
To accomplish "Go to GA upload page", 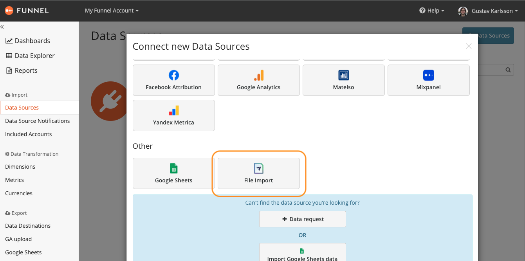I will 18,239.
